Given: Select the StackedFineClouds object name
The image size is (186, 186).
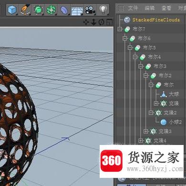Looking at the screenshot, I should click(156, 20).
